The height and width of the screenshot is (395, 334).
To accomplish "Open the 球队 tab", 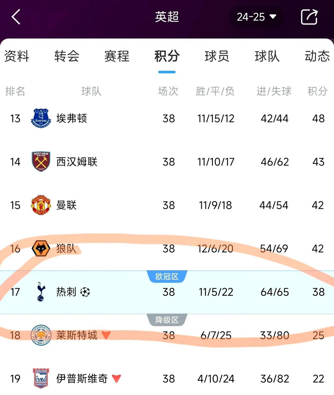I will coord(267,56).
